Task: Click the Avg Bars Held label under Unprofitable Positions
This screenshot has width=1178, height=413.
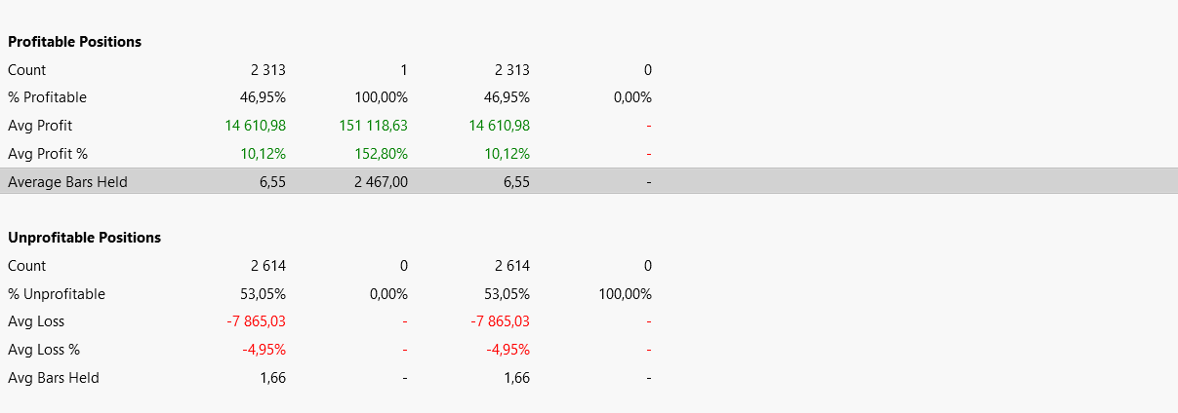Action: [53, 378]
